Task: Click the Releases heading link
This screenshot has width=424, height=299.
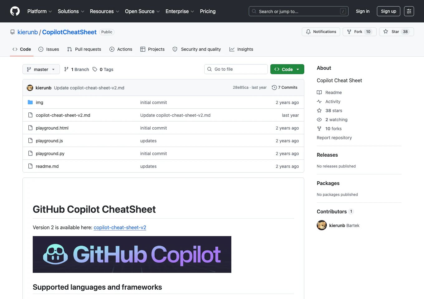Action: [327, 155]
